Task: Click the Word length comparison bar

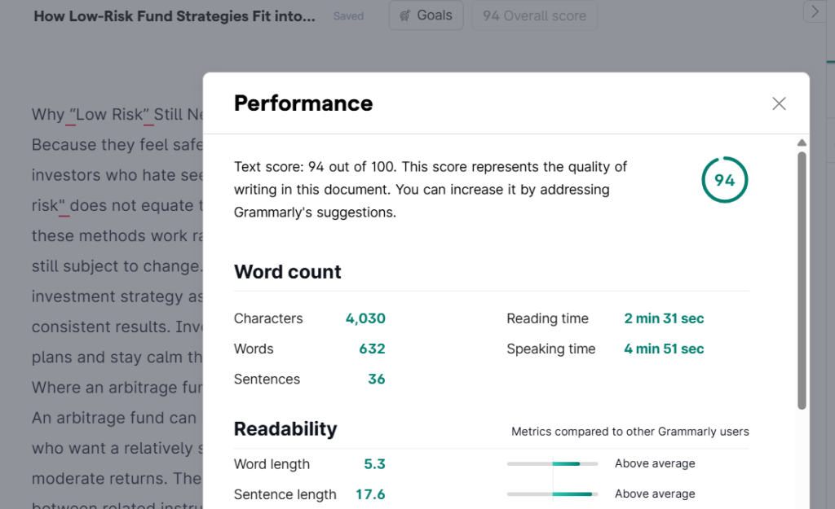Action: pos(552,463)
